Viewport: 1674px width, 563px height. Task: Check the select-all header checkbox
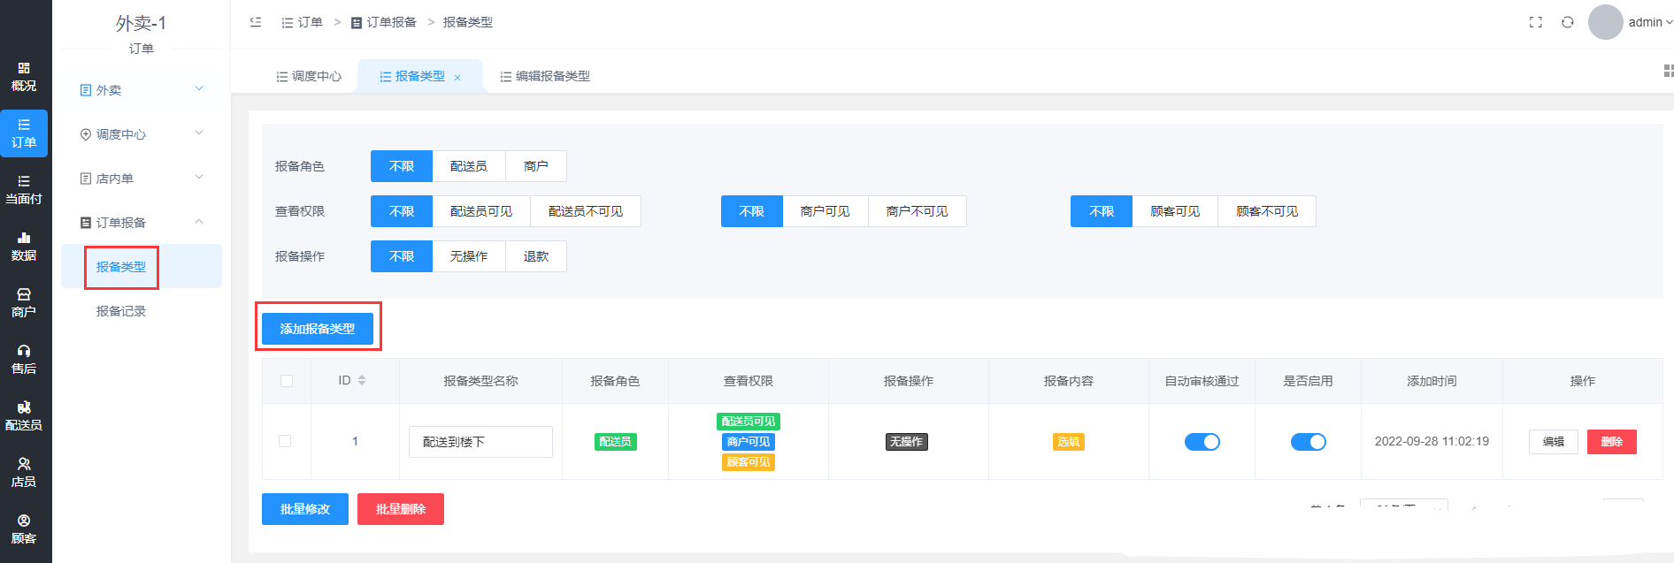(286, 381)
